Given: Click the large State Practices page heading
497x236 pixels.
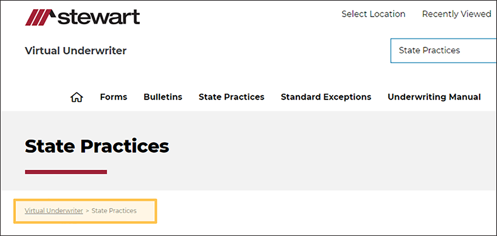Looking at the screenshot, I should point(97,146).
